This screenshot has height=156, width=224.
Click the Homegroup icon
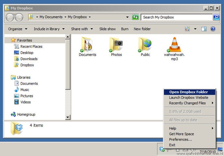(13, 114)
